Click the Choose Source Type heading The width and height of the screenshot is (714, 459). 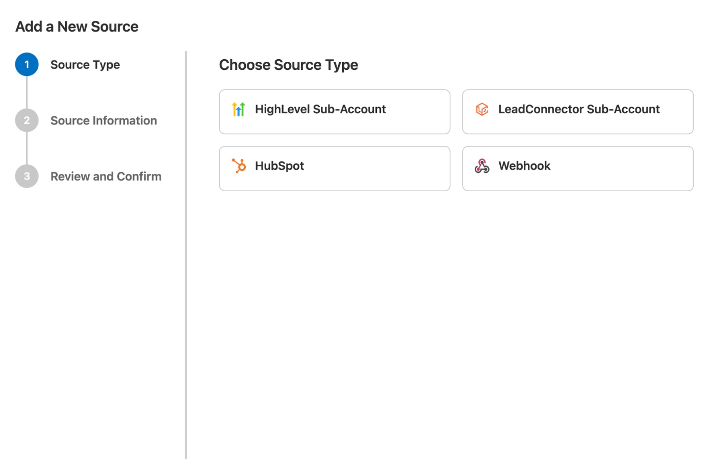point(289,65)
